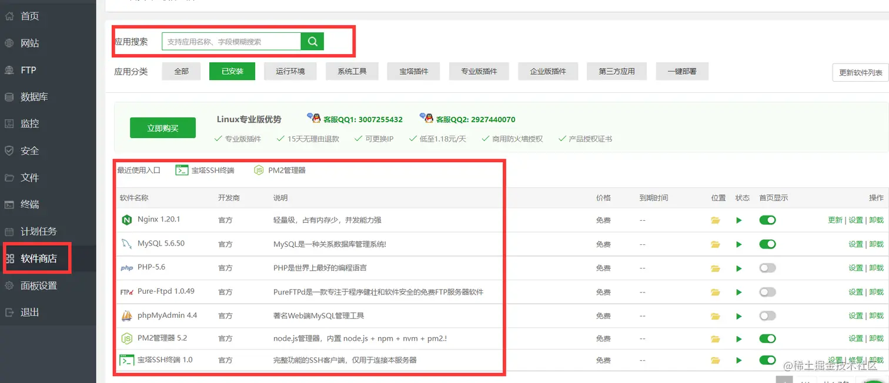This screenshot has height=383, width=889.
Task: Enable homepage display for PHP-5.6
Action: [x=767, y=268]
